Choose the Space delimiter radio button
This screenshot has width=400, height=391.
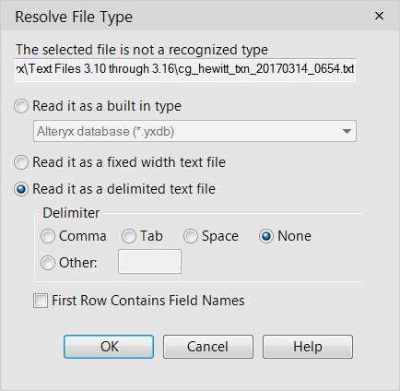point(191,236)
